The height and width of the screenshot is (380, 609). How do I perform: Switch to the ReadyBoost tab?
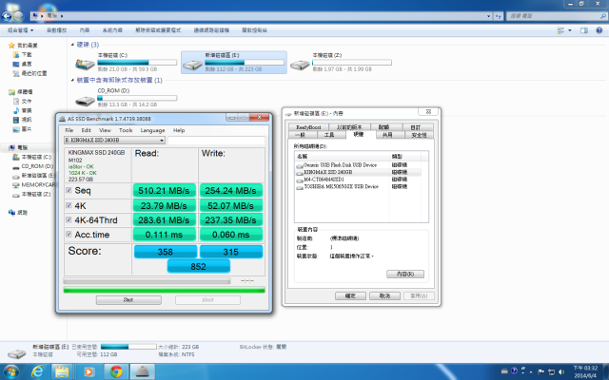(308, 127)
